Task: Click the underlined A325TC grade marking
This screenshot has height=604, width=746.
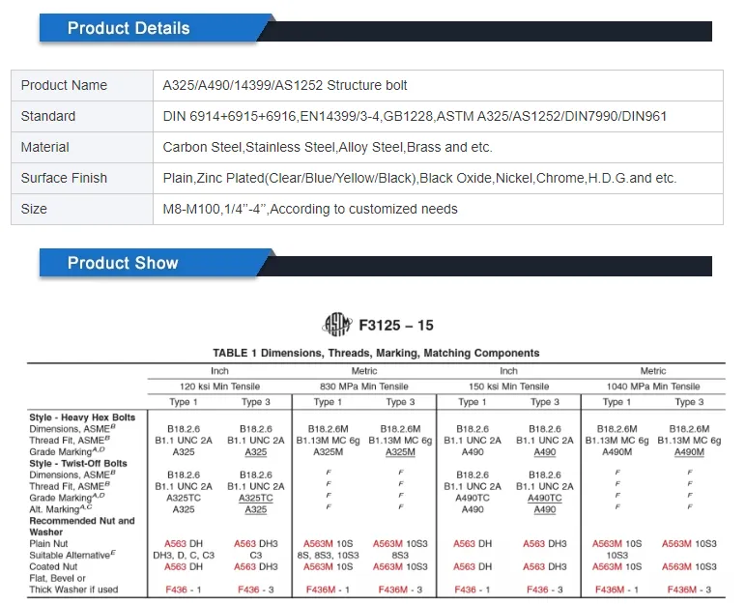Action: [256, 498]
